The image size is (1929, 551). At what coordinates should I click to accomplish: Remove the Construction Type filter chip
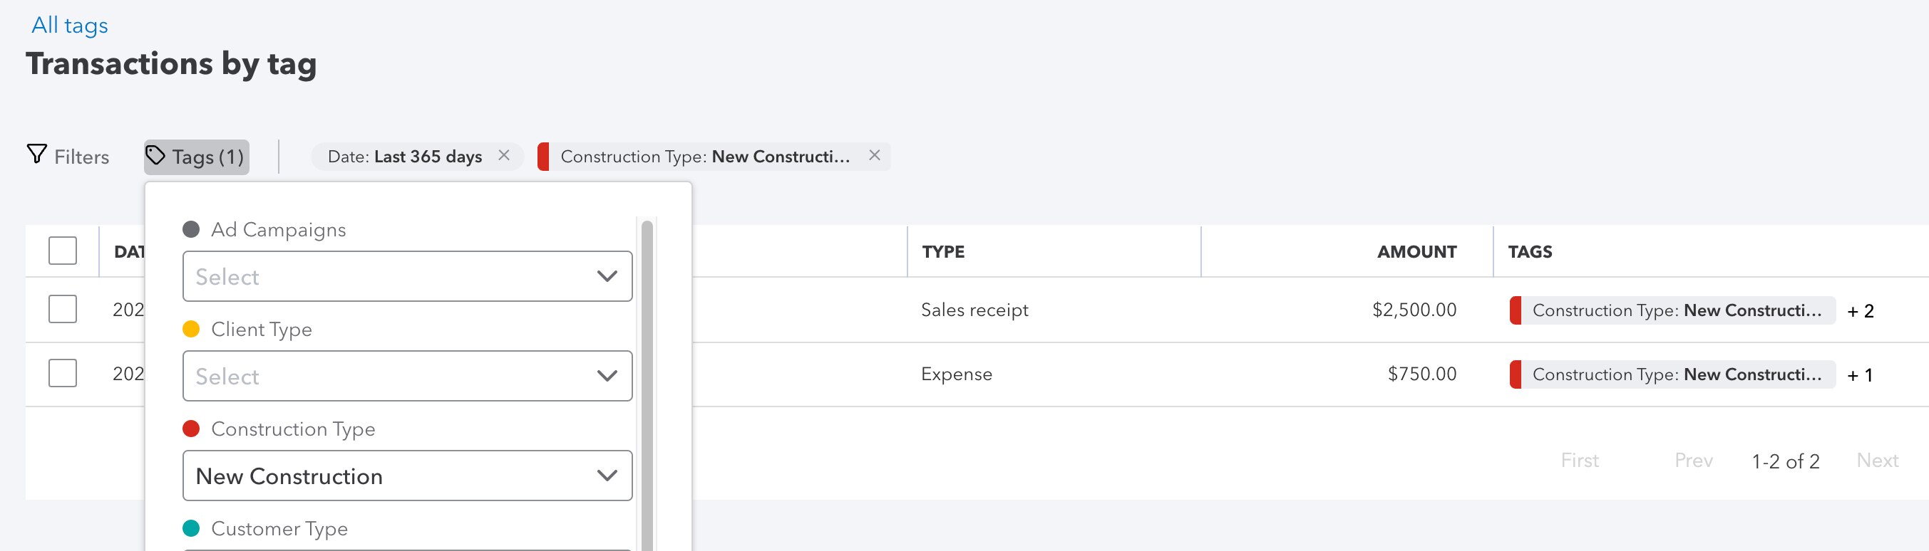click(874, 155)
